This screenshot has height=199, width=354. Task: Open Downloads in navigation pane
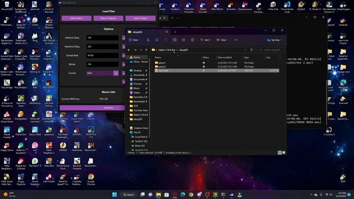tap(139, 75)
